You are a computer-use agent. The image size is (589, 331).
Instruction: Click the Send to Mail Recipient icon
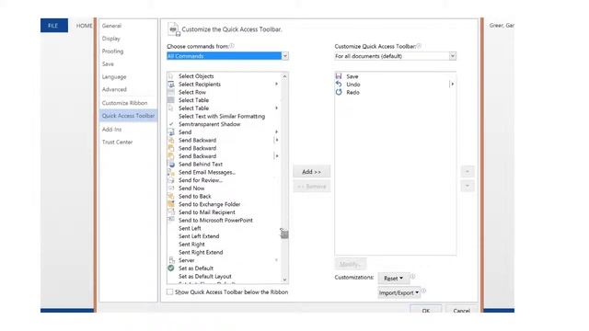[171, 212]
